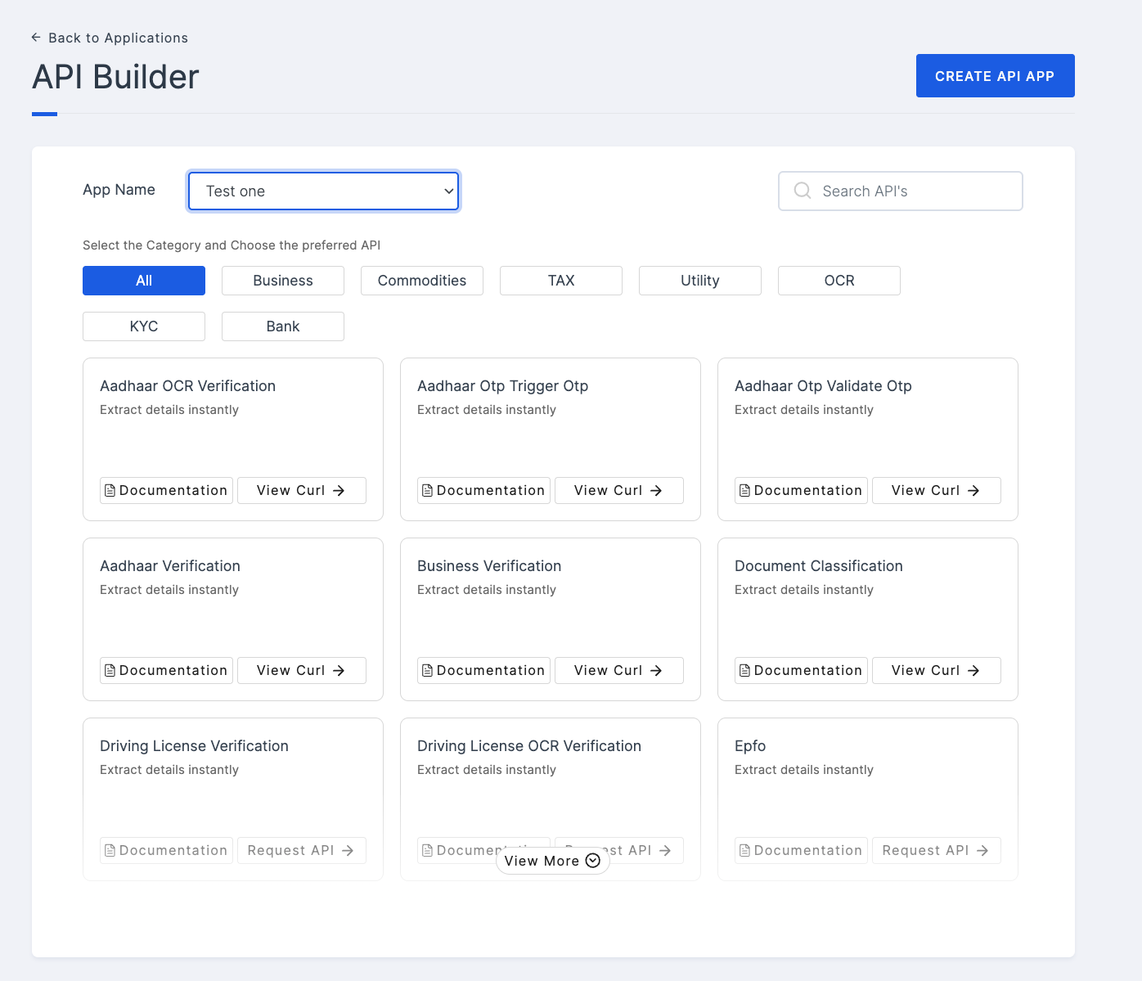Image resolution: width=1142 pixels, height=981 pixels.
Task: Request API for Driving License Verification
Action: click(301, 851)
